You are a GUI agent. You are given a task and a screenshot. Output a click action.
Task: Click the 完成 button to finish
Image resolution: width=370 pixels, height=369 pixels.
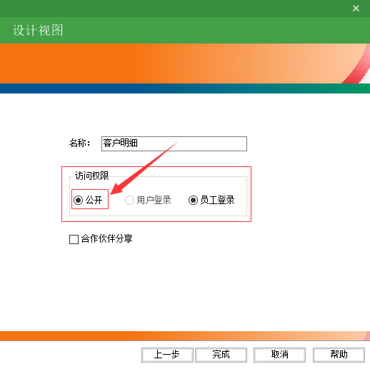click(x=221, y=355)
